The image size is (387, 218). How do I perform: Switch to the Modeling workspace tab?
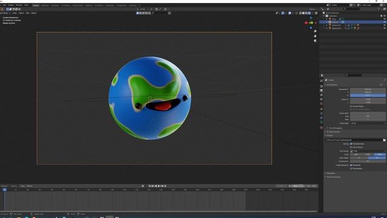(45, 5)
